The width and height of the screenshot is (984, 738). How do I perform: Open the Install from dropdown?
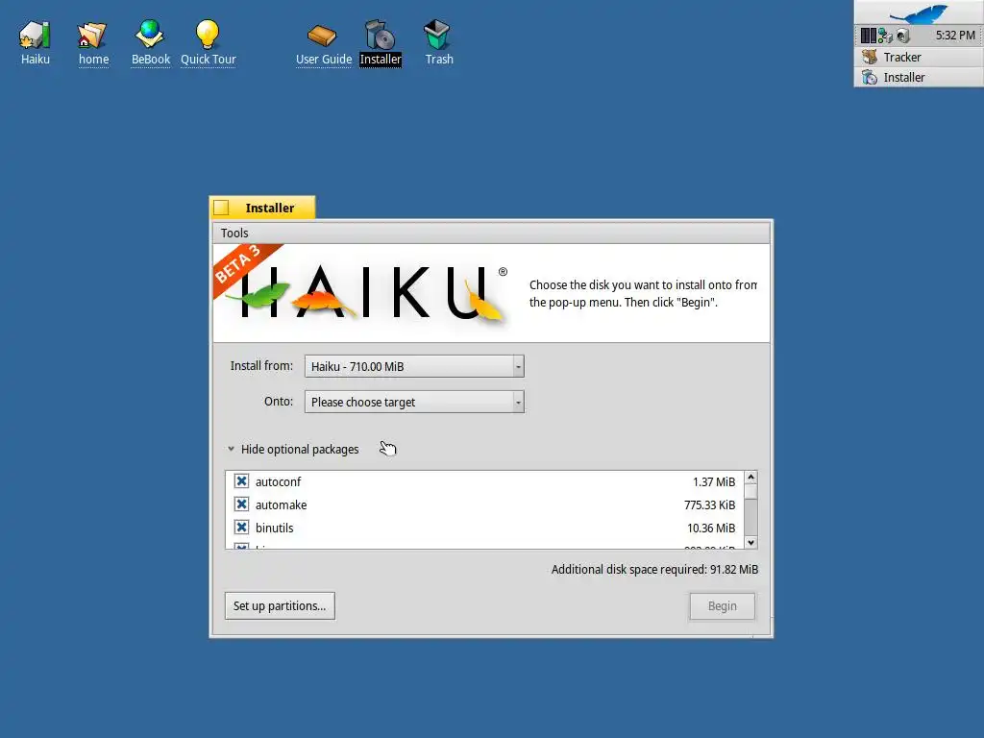click(x=414, y=366)
